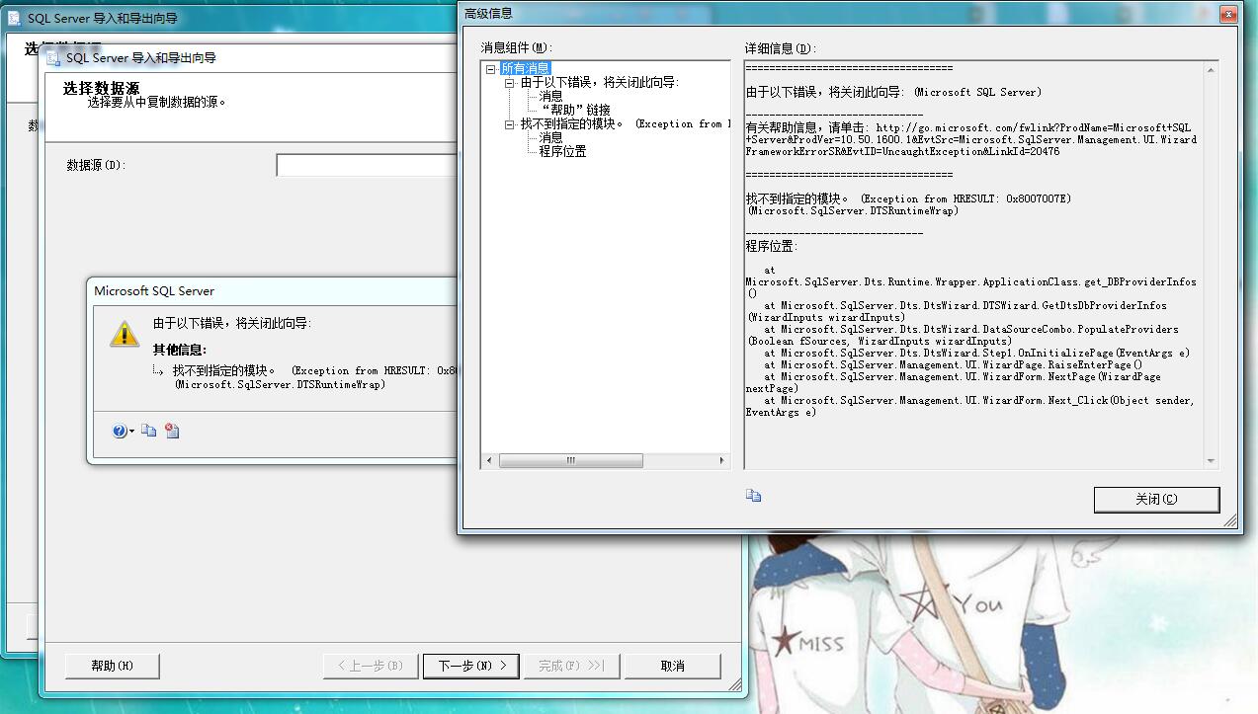Click the 帮助(H) button in the wizard

coord(112,666)
